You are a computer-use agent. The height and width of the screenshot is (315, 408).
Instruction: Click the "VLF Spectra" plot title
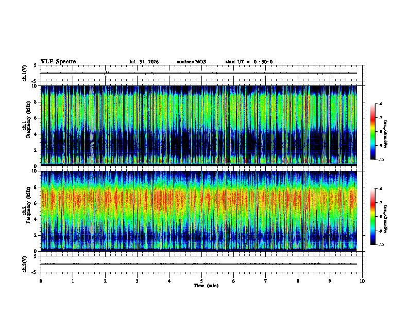(x=59, y=62)
